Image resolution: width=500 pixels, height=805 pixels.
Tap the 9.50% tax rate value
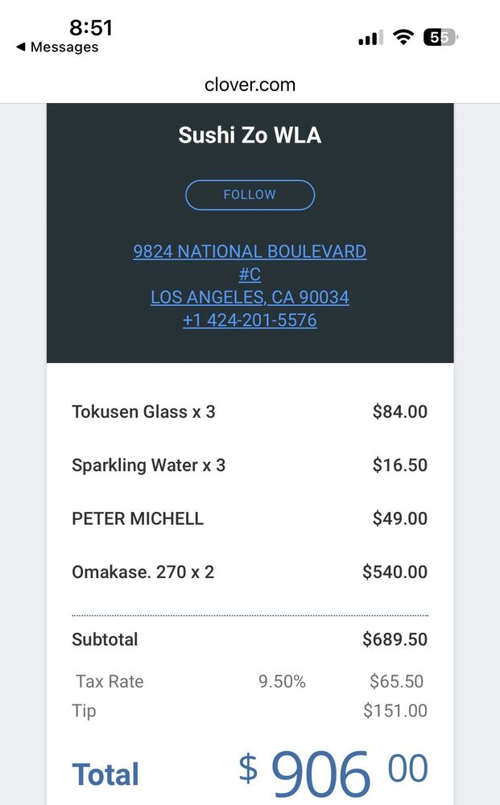pos(282,682)
